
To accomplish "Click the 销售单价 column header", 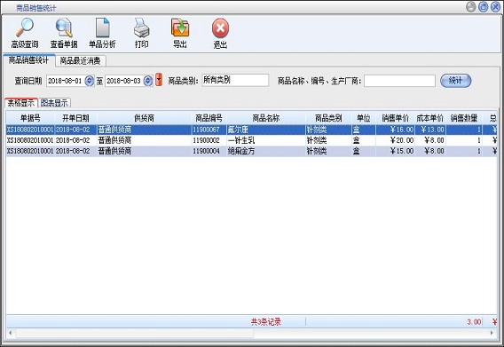I will [x=395, y=118].
